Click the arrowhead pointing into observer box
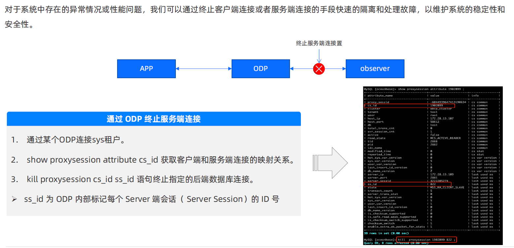The height and width of the screenshot is (248, 514). [343, 69]
